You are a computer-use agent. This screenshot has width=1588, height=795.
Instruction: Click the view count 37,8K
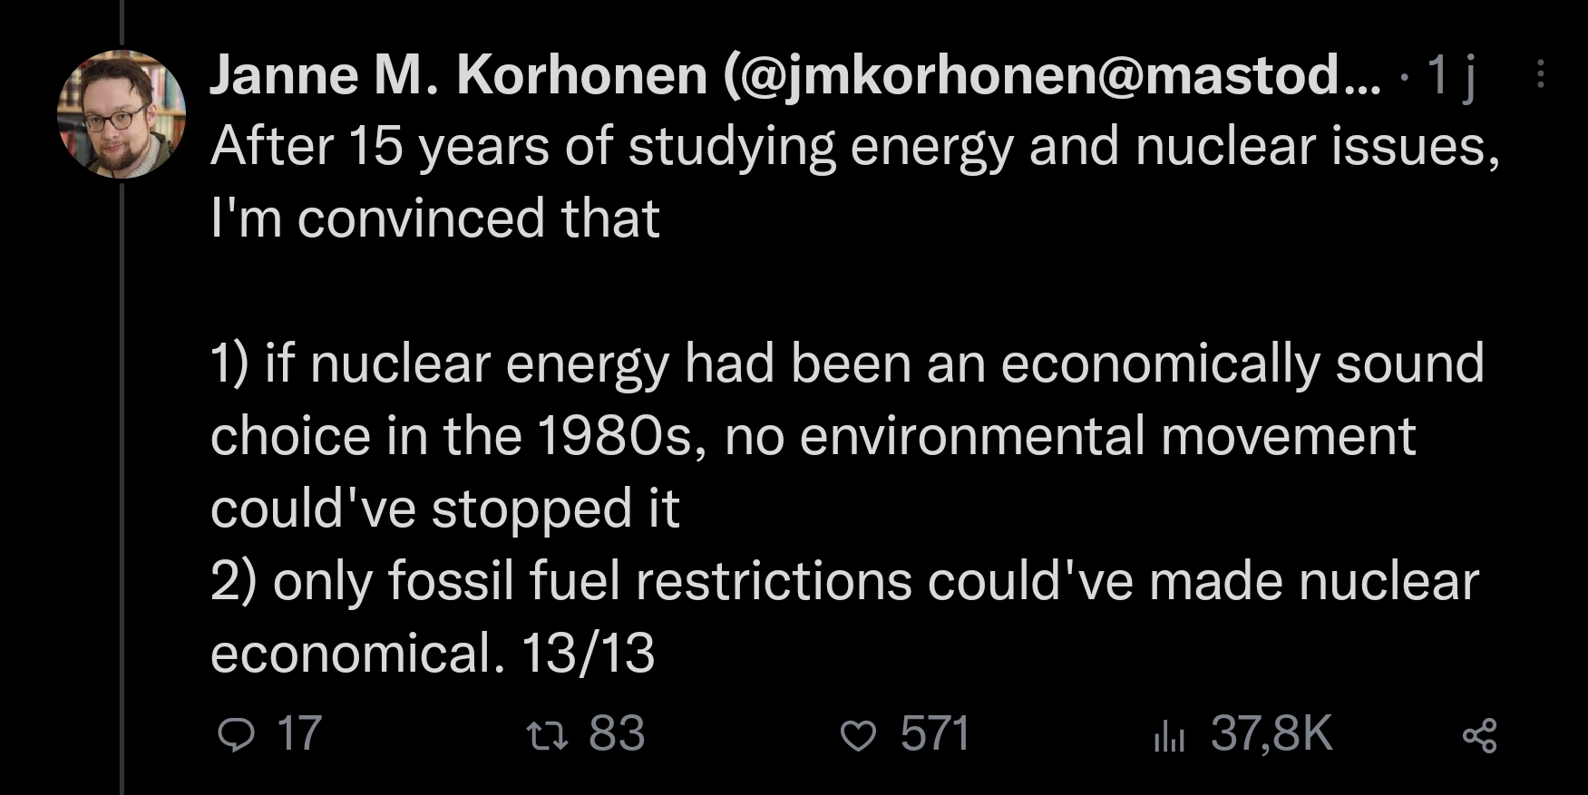pos(1271,733)
